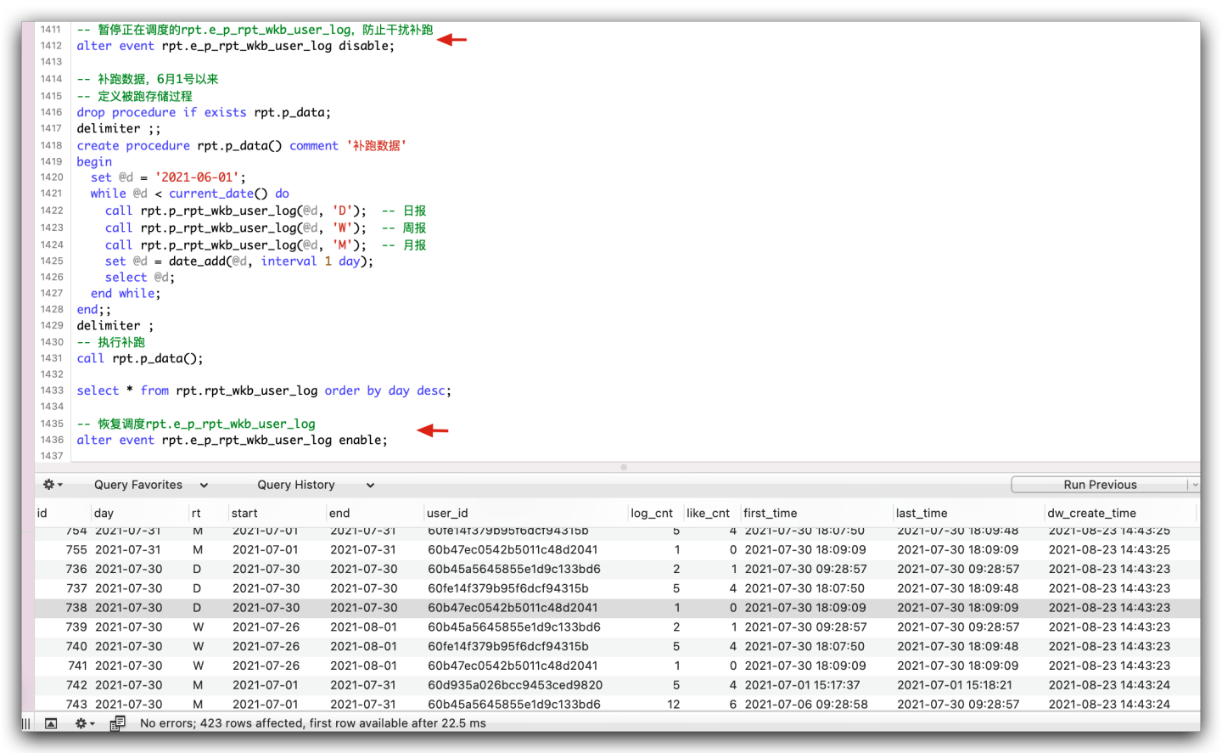Click the 'select * from rpt.rpt_wkb_user_log' query line
This screenshot has height=753, width=1222.
point(264,391)
